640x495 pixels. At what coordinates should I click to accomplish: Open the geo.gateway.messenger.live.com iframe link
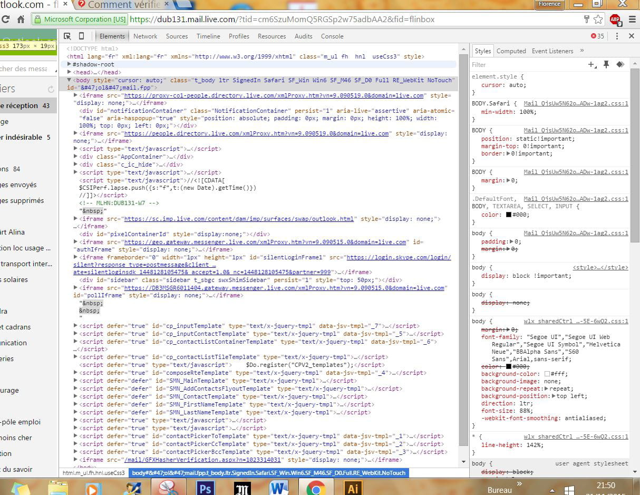tap(265, 242)
